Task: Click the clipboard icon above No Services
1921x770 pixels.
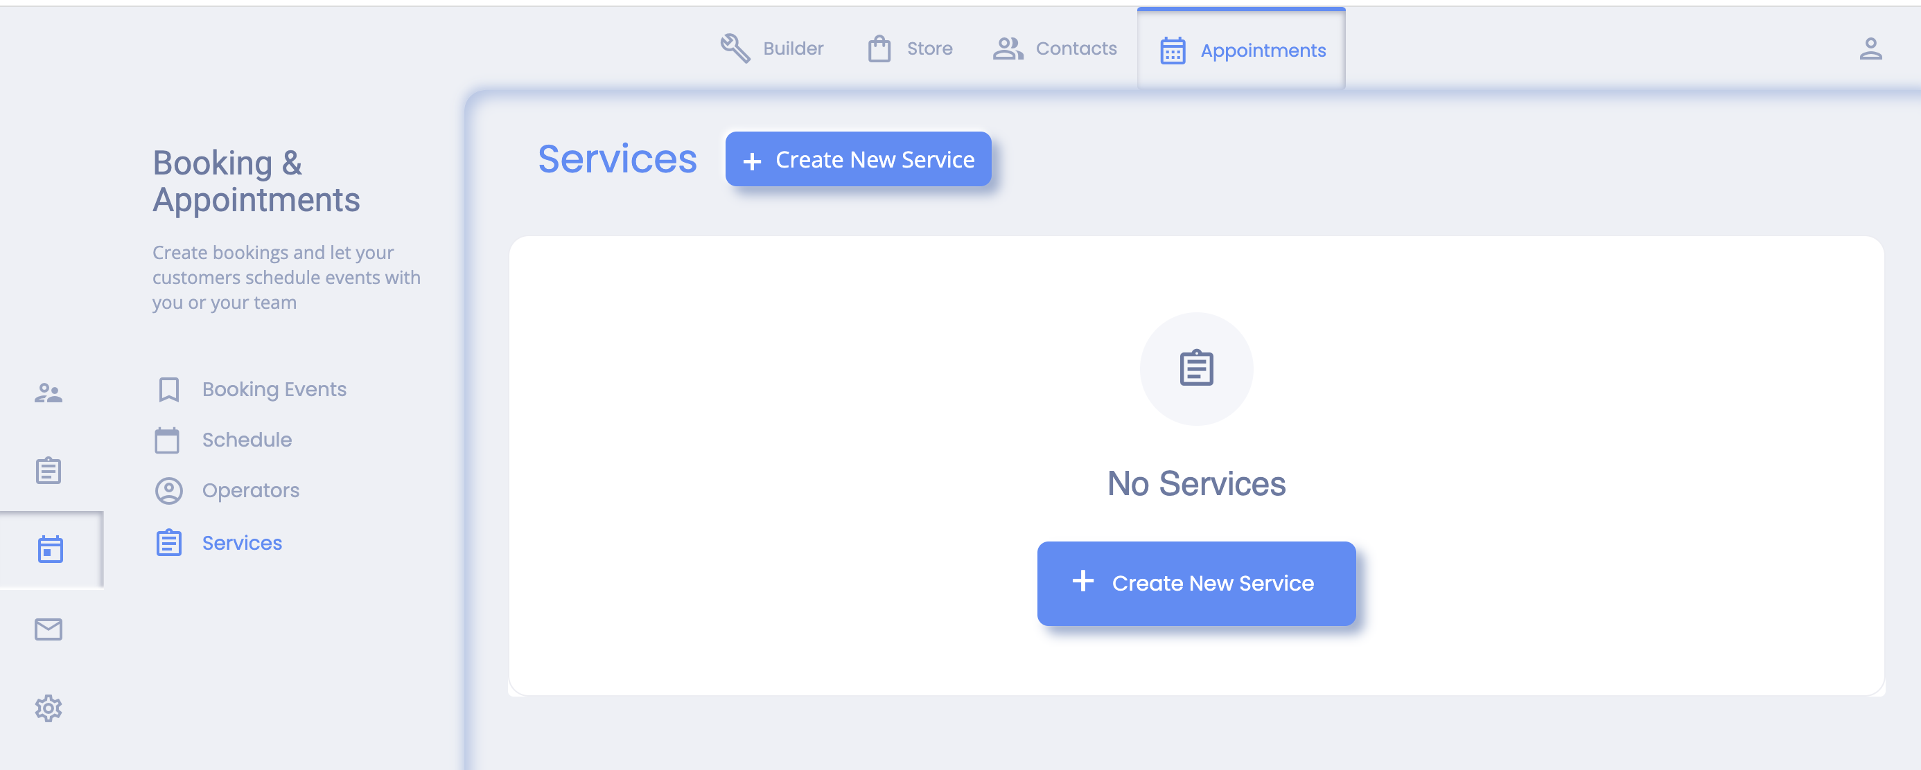Action: [x=1196, y=368]
